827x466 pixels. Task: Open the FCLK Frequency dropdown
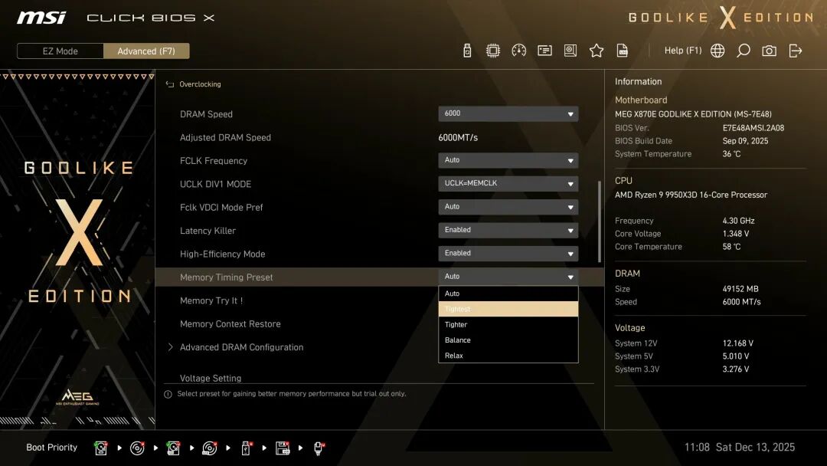(508, 160)
